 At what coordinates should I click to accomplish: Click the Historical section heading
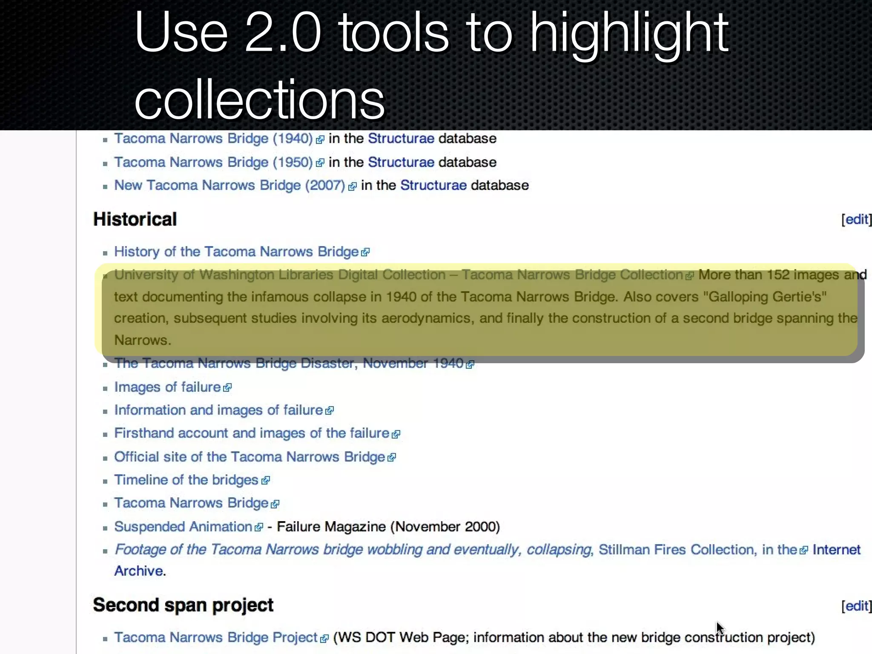[135, 219]
